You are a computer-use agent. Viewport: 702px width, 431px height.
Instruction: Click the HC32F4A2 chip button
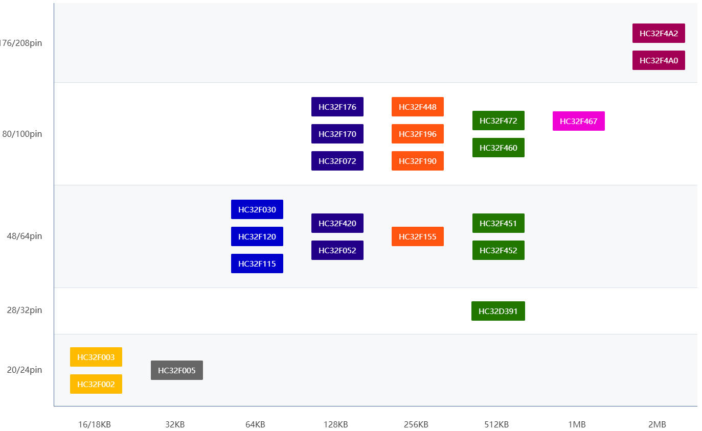659,33
